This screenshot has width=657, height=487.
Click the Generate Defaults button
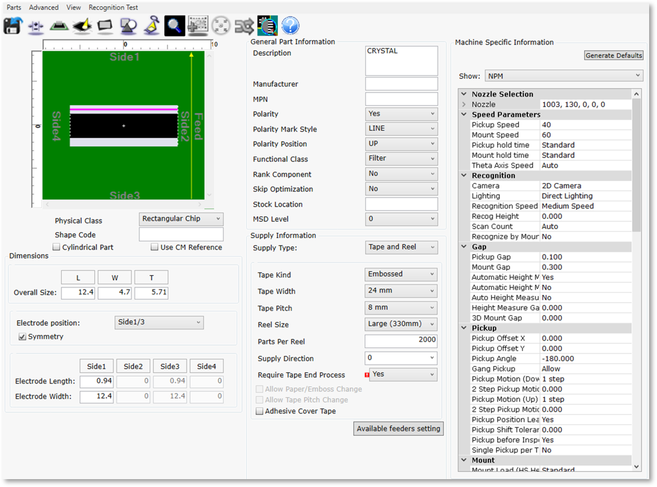(614, 56)
